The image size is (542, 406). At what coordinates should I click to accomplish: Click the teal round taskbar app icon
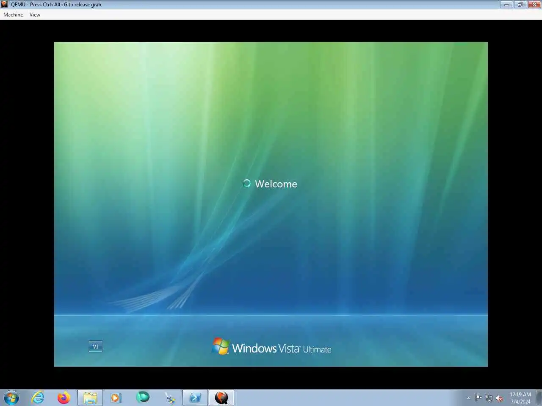tap(143, 397)
